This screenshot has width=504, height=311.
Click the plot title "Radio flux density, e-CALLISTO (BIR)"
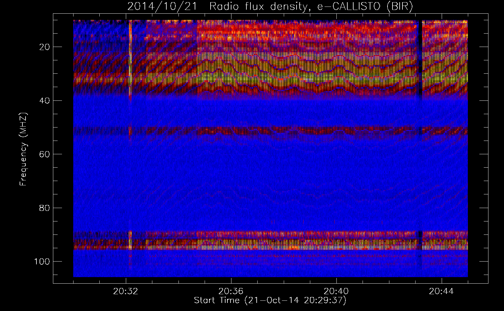311,7
